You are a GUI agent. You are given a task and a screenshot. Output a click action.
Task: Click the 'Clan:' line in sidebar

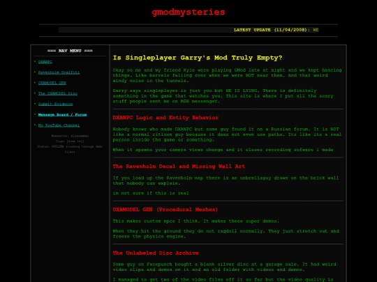point(70,141)
